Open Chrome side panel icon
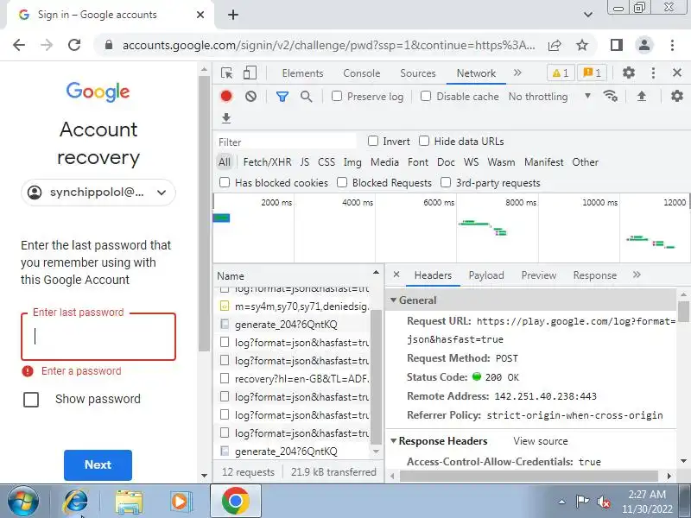The image size is (691, 518). [x=617, y=45]
